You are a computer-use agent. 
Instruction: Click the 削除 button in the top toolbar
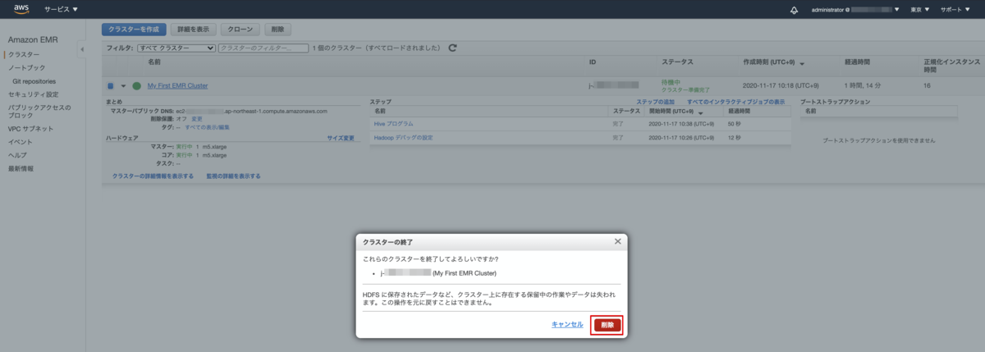click(277, 29)
